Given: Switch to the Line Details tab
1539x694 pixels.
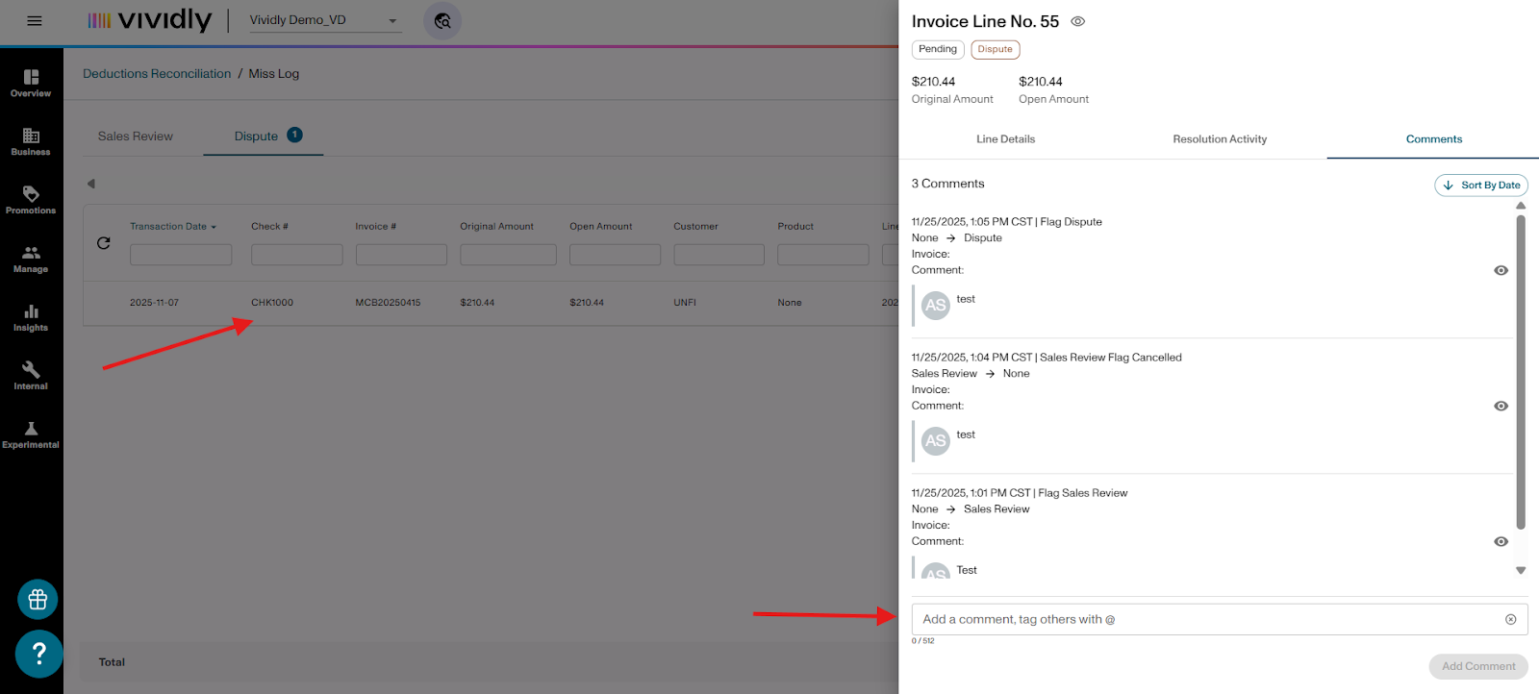Looking at the screenshot, I should (x=1005, y=139).
